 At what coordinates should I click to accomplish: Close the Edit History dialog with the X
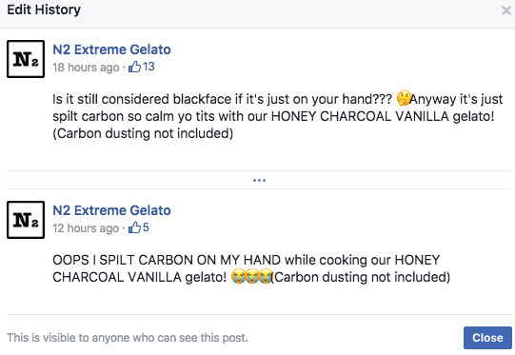point(506,10)
